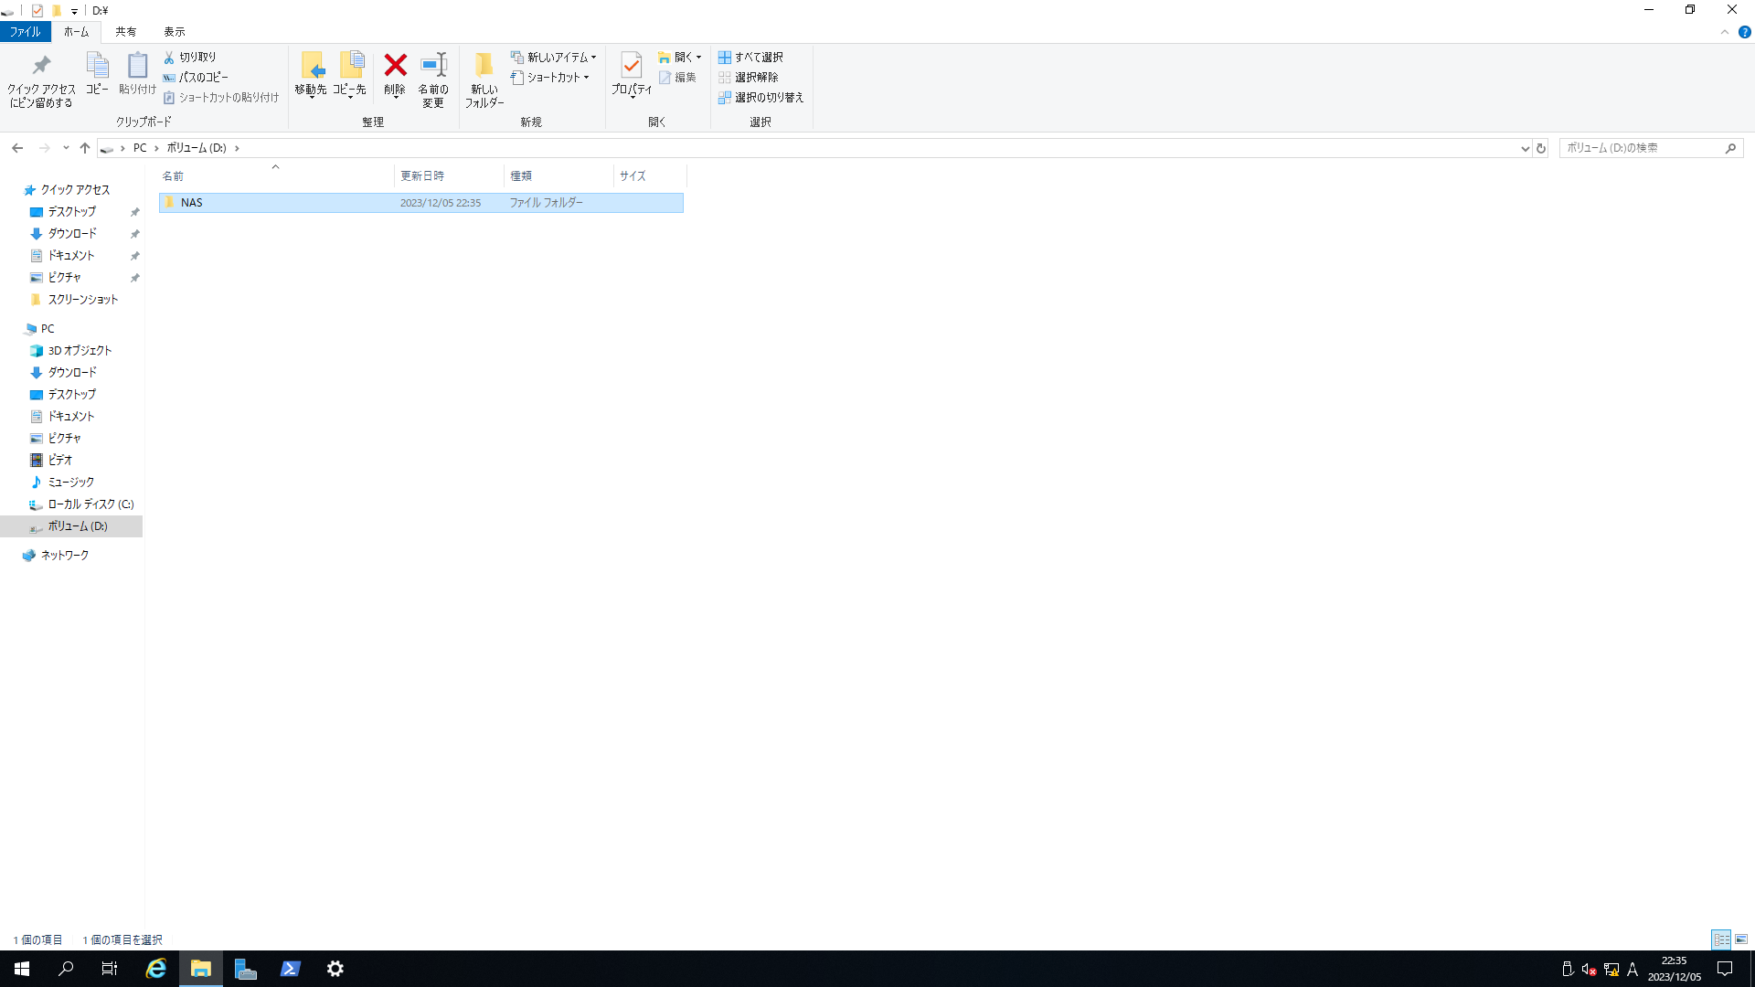
Task: Open Properties from the ribbon
Action: pyautogui.click(x=631, y=67)
